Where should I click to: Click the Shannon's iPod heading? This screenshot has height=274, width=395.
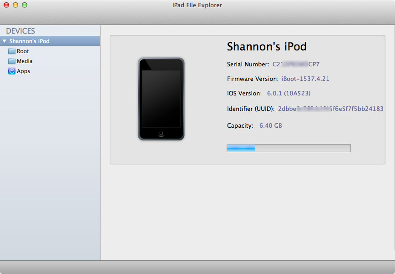[x=267, y=46]
